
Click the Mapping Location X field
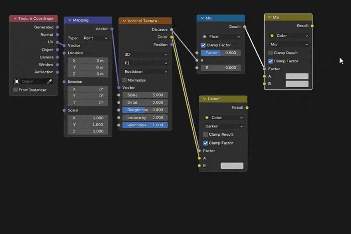[88, 61]
